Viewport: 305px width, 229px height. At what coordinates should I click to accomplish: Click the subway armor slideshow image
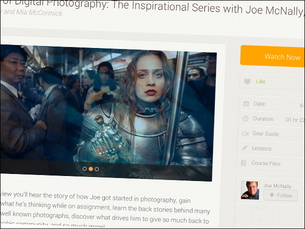(108, 113)
